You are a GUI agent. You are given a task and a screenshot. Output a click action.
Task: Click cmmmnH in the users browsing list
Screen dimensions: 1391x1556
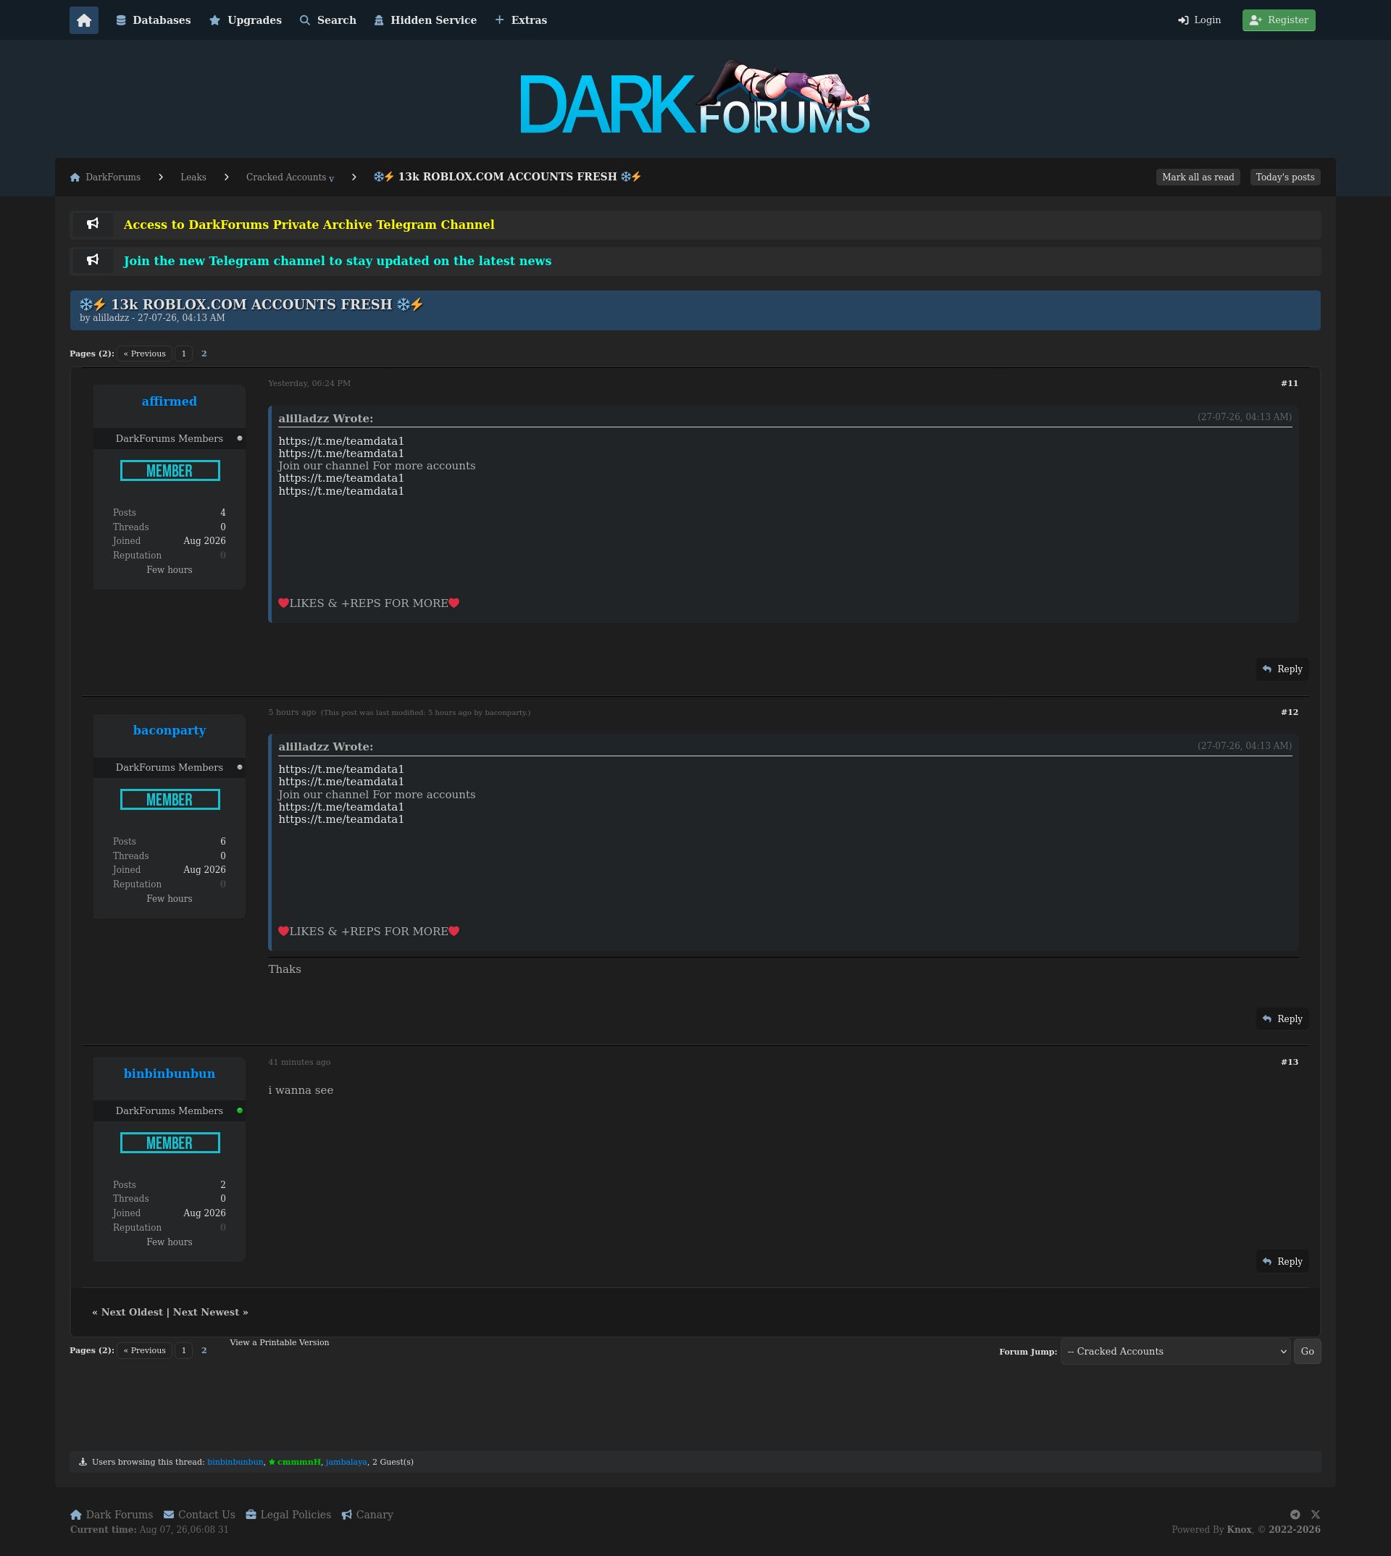tap(298, 1462)
